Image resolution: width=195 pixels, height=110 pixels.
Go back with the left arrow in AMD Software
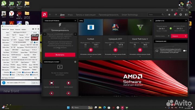[50, 15]
